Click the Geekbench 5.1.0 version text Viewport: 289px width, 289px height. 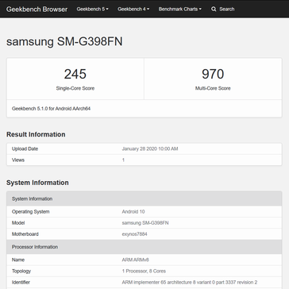click(51, 109)
